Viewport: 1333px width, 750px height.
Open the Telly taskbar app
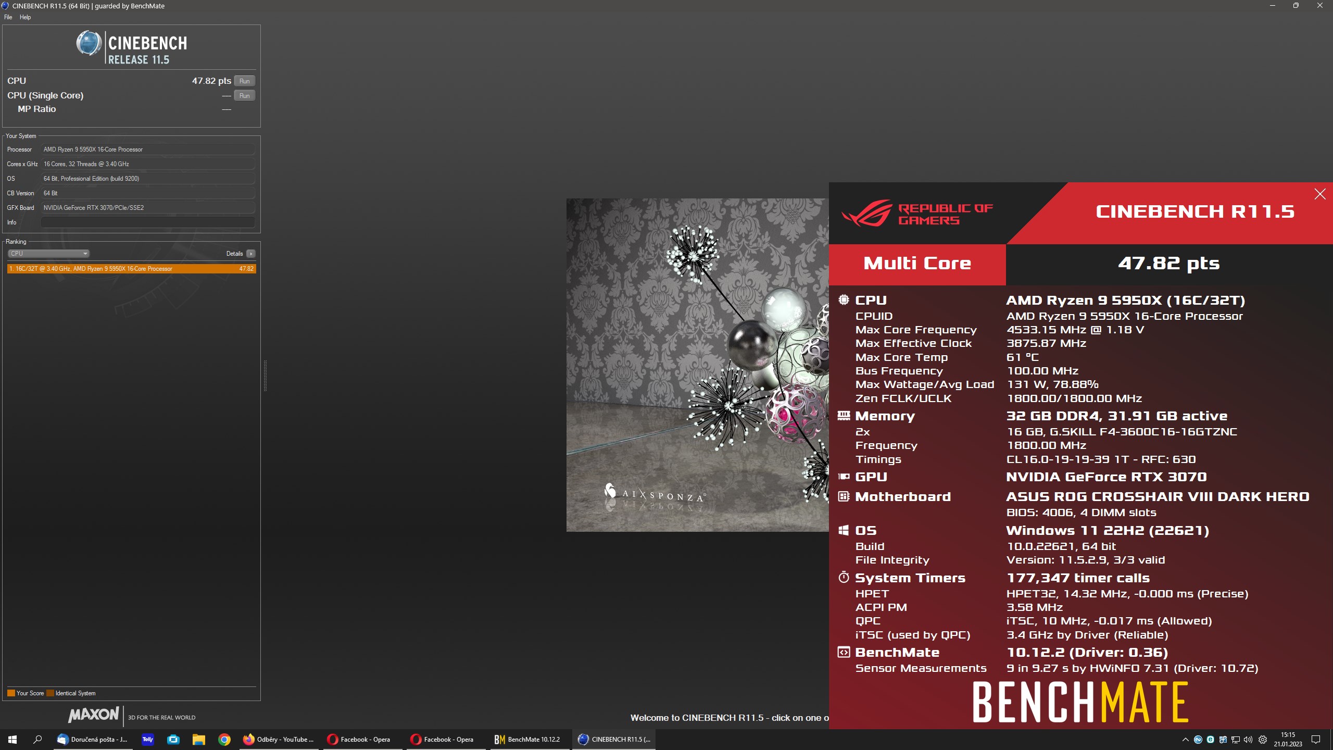point(148,740)
